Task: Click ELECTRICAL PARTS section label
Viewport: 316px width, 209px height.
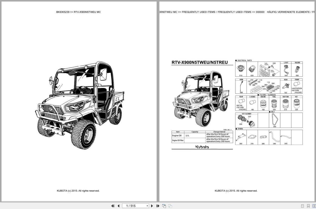Action: pos(244,61)
